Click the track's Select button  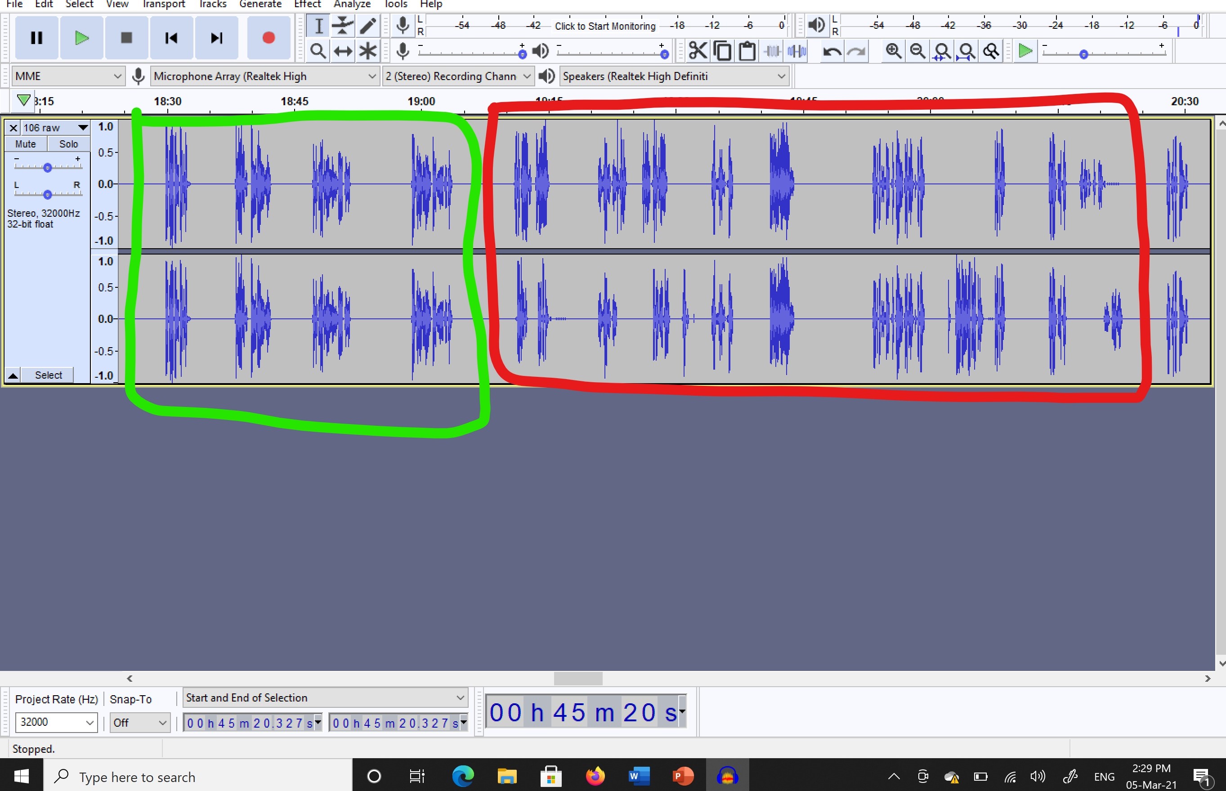coord(48,375)
